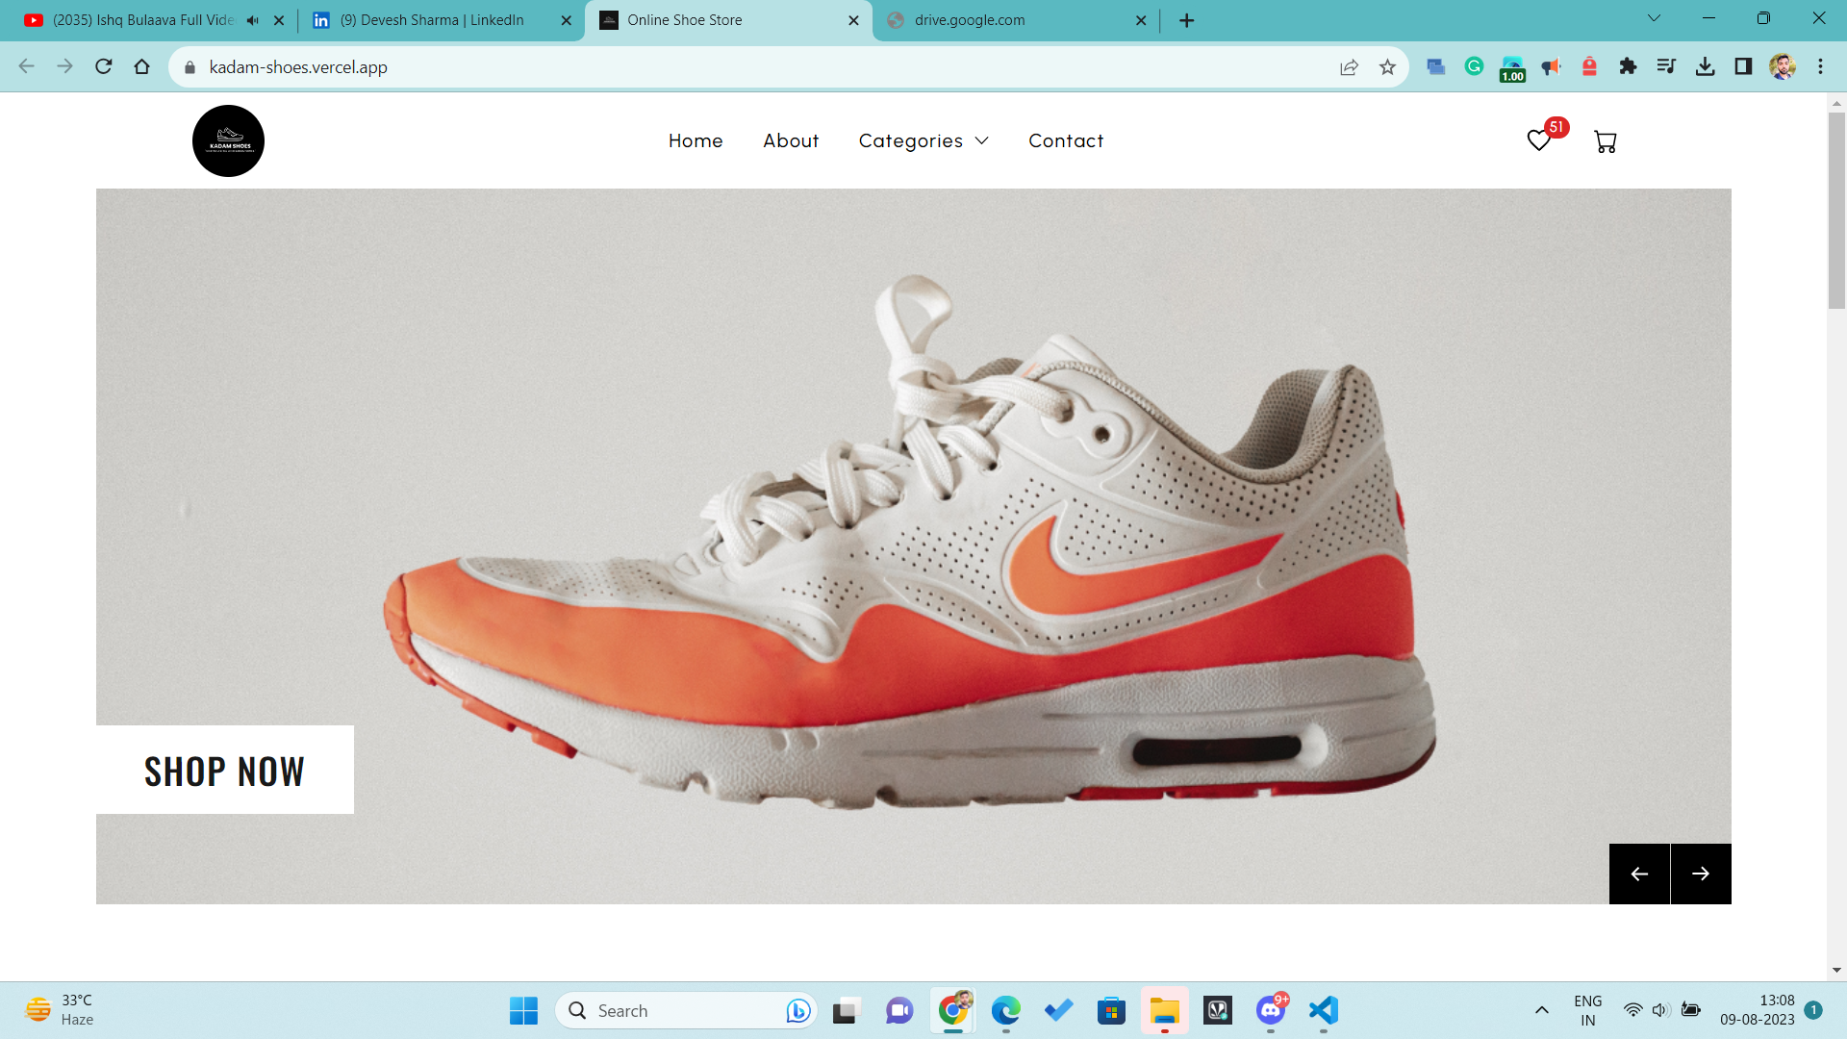
Task: Open the Grammarly extension icon
Action: coord(1474,66)
